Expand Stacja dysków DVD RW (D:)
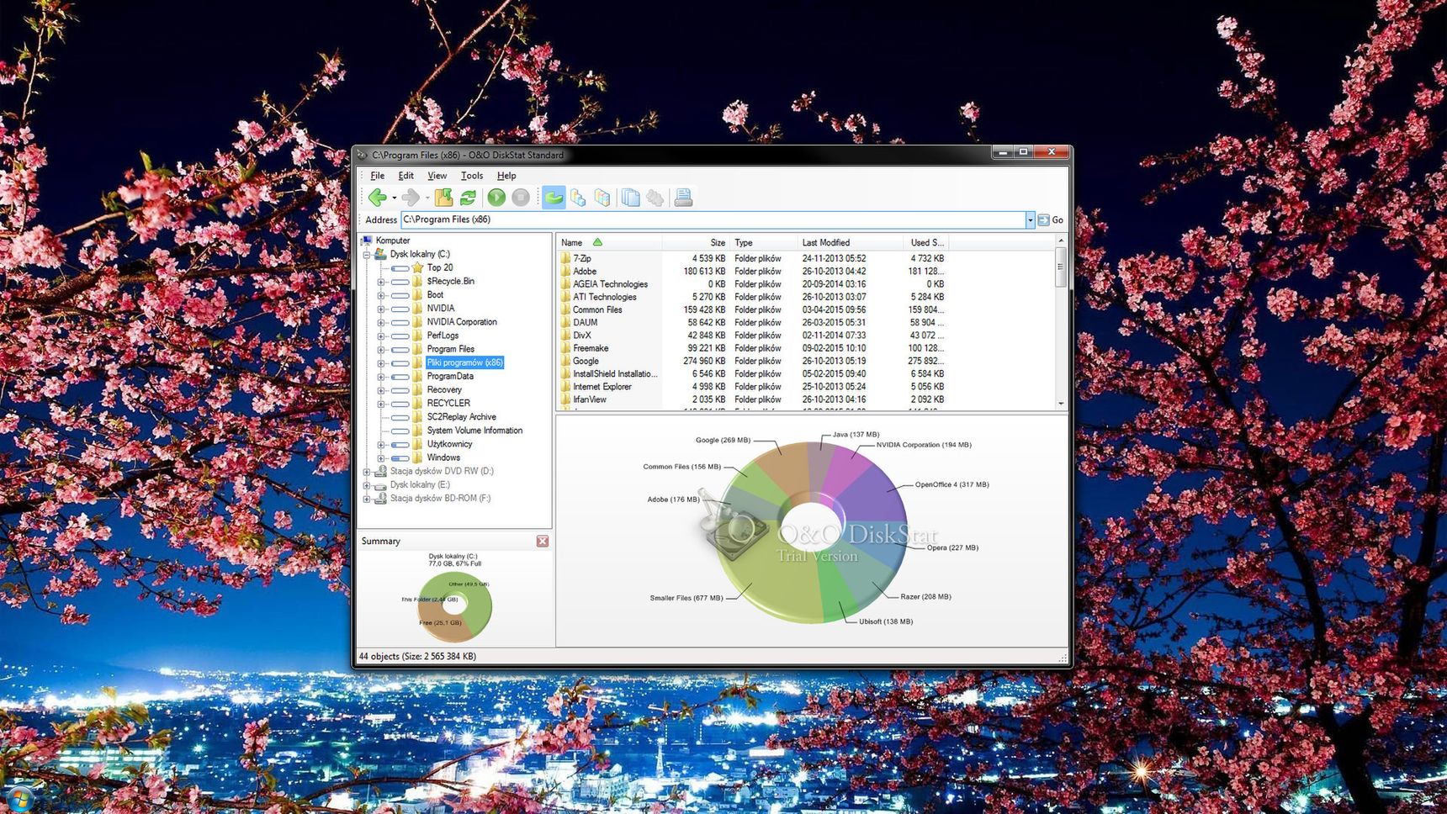Image resolution: width=1447 pixels, height=814 pixels. pos(367,472)
